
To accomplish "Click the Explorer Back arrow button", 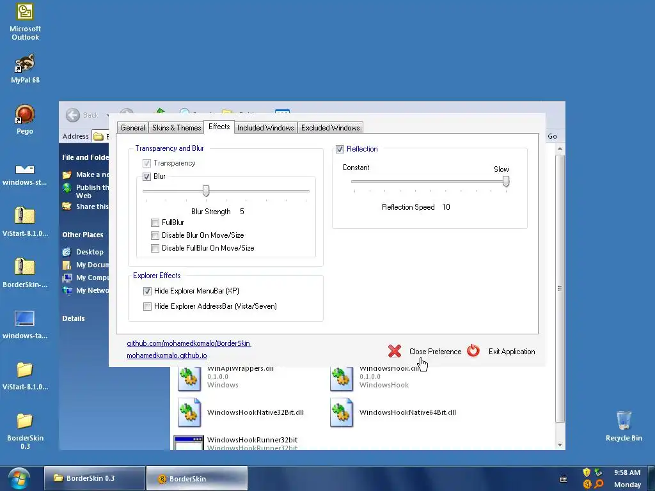I will coord(73,115).
